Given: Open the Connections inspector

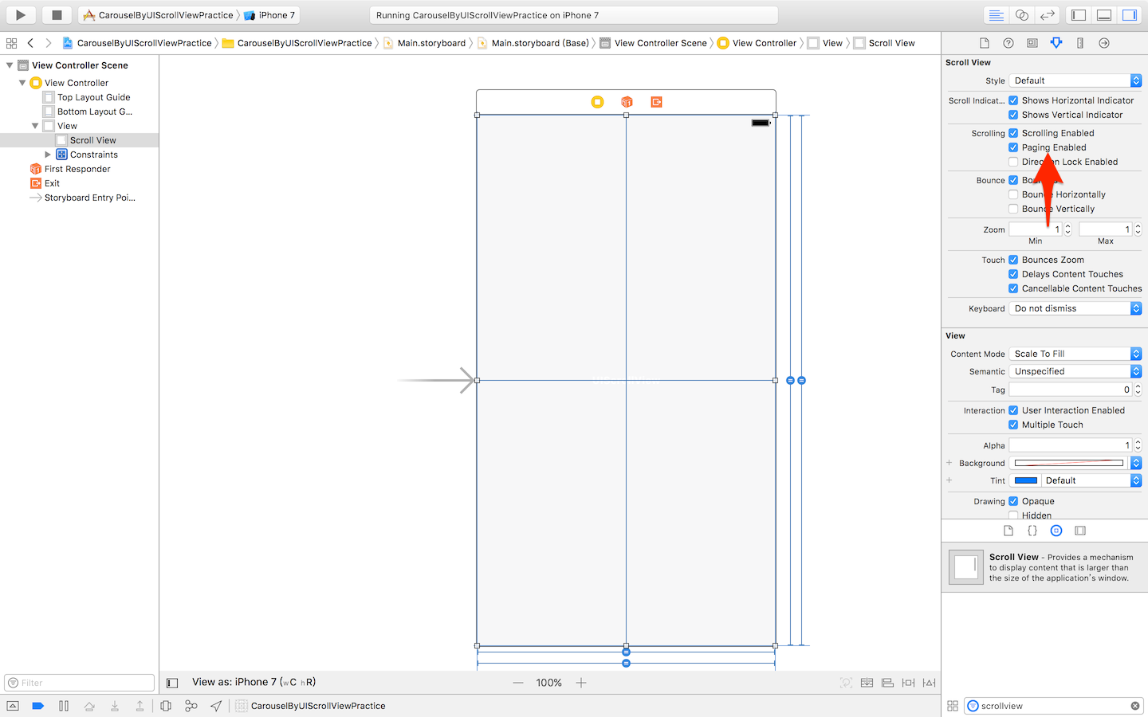Looking at the screenshot, I should click(x=1104, y=43).
